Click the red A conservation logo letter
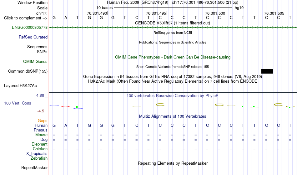The width and height of the screenshot is (297, 175). click(66, 106)
